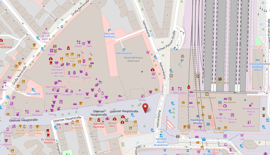This screenshot has width=270, height=155.
Task: Click the Blume florist icon
Action: click(x=230, y=150)
